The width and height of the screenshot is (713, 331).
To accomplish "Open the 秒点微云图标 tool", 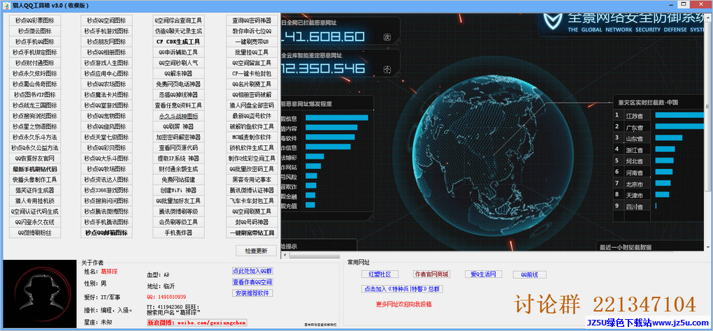I will pyautogui.click(x=34, y=31).
